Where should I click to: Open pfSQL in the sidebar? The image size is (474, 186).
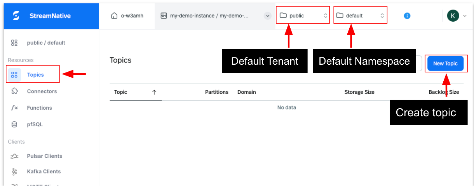[35, 124]
